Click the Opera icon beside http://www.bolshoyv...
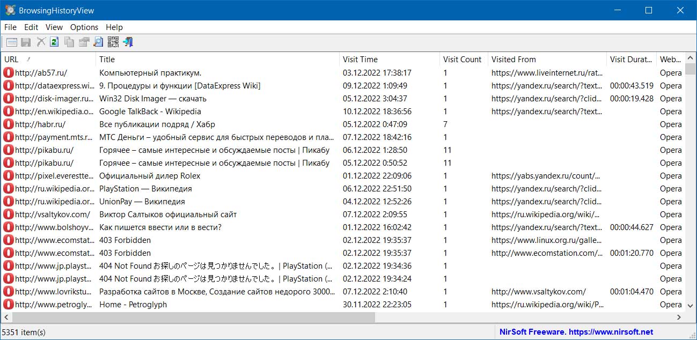The height and width of the screenshot is (340, 697). click(x=9, y=227)
